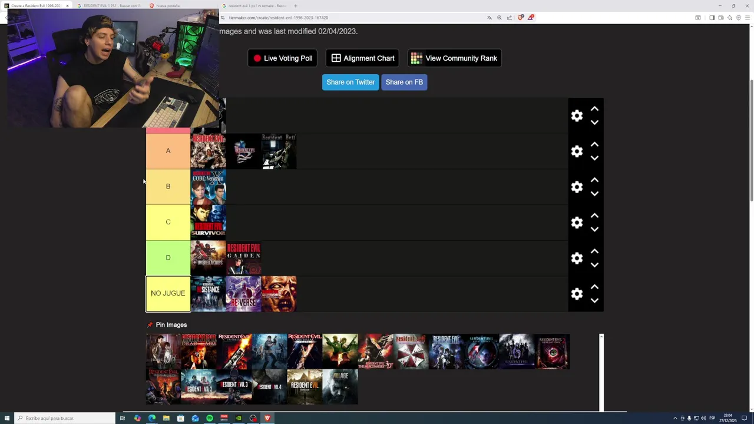Pick Resident Evil 7 Biohazard from pool

click(305, 387)
